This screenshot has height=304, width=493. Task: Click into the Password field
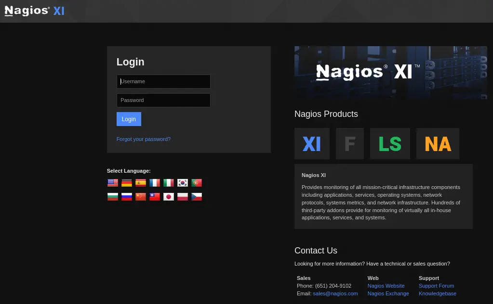163,100
